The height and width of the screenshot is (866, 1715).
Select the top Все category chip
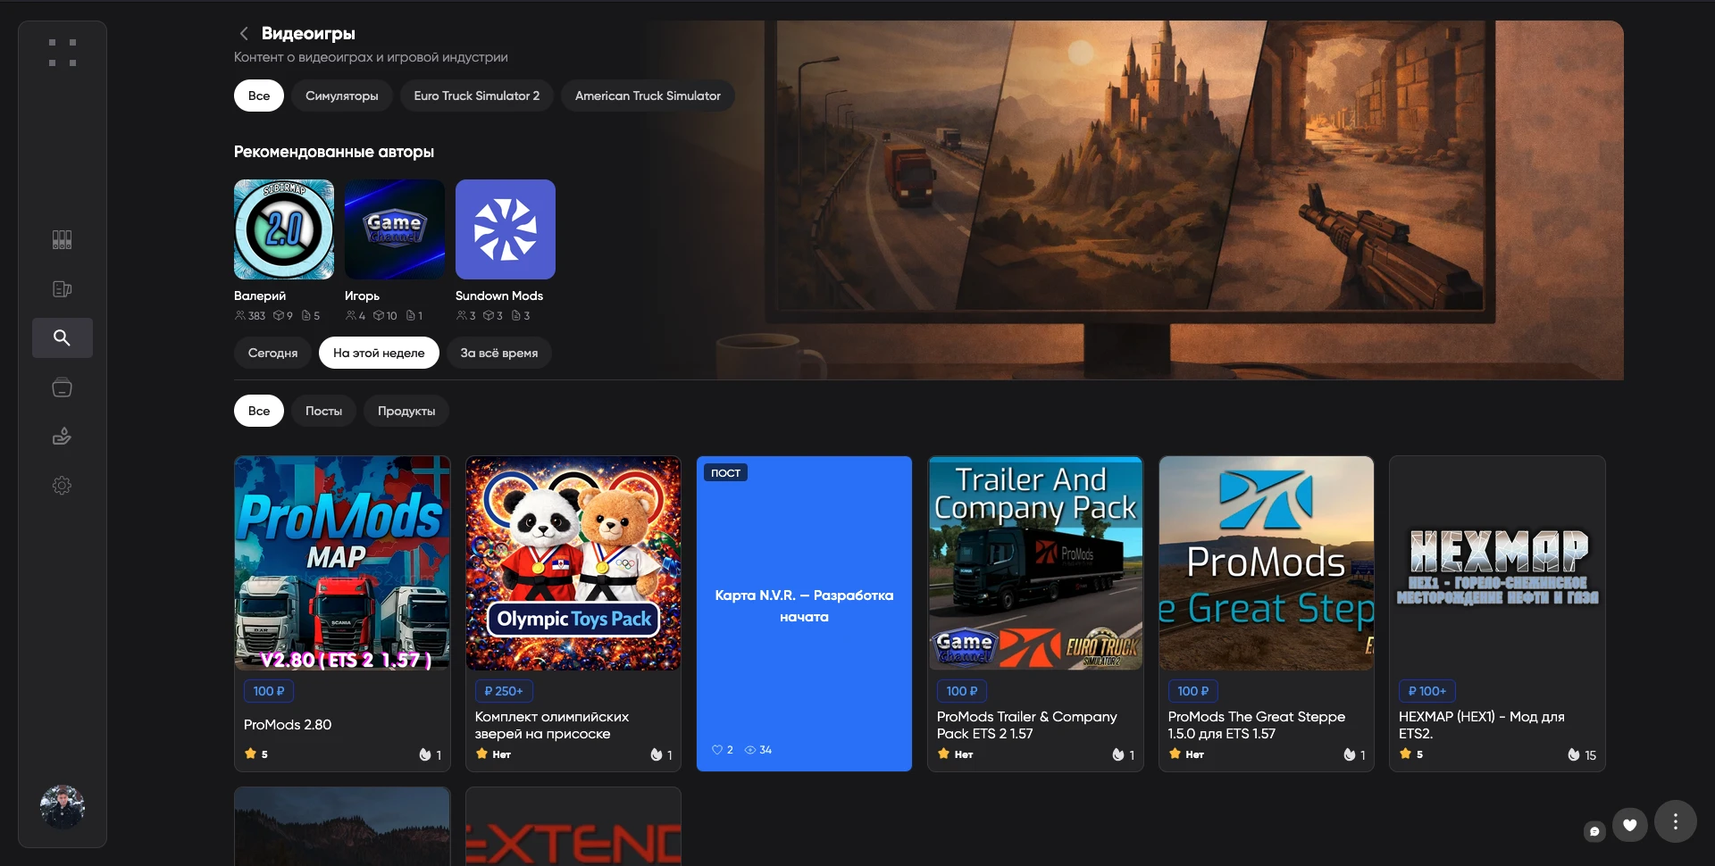(259, 96)
